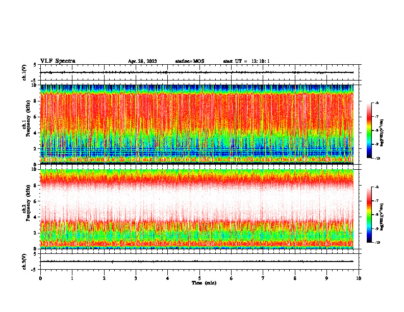Click the "start UT = 12:10:1" header text
Image resolution: width=404 pixels, height=312 pixels.
246,61
